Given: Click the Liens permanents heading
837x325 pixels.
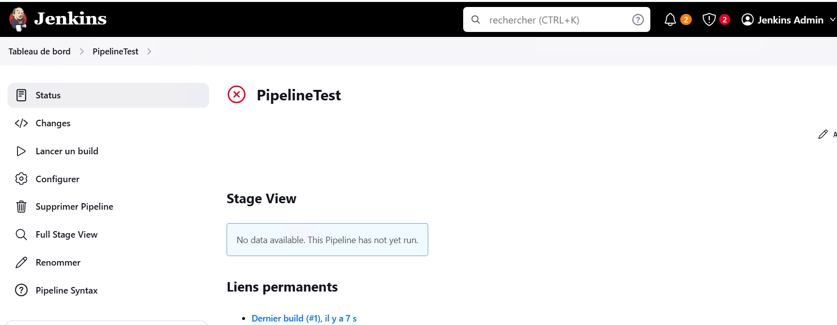Looking at the screenshot, I should tap(282, 287).
